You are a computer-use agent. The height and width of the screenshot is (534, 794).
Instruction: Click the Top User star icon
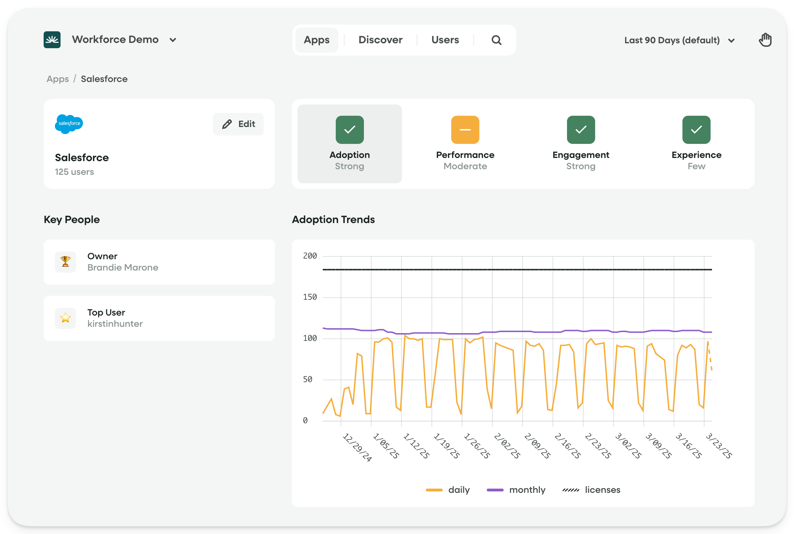[65, 318]
